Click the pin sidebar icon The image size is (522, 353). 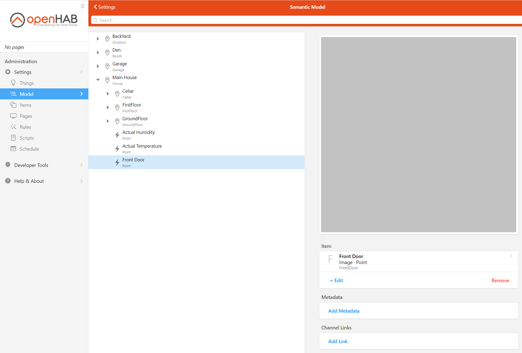(83, 6)
